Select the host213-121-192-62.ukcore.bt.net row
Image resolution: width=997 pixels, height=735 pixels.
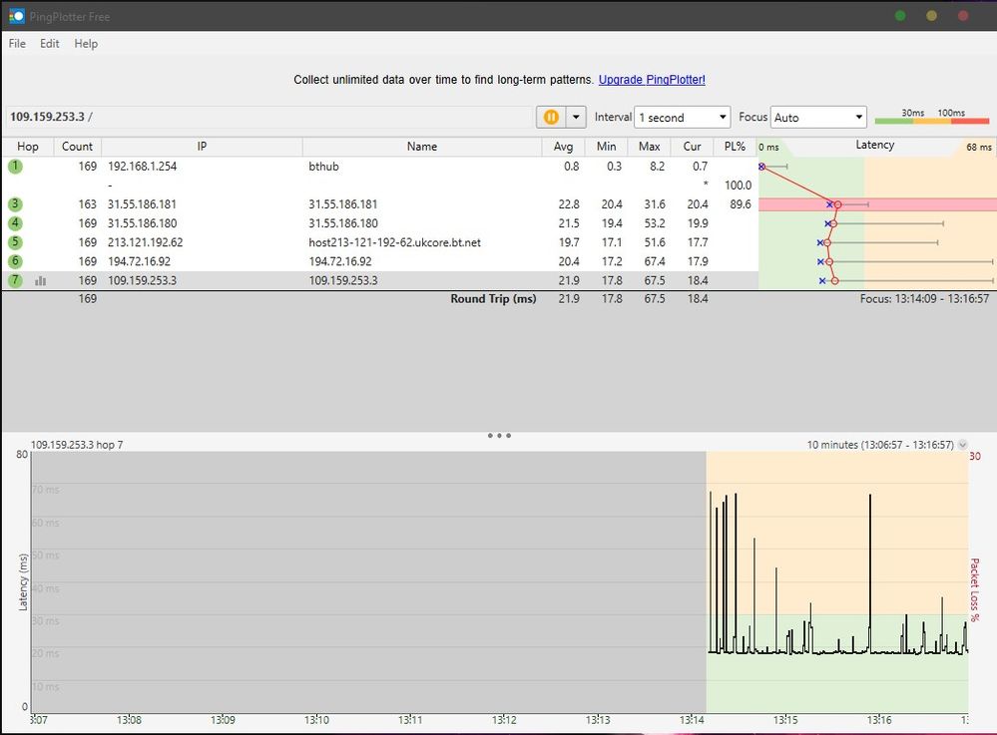394,242
